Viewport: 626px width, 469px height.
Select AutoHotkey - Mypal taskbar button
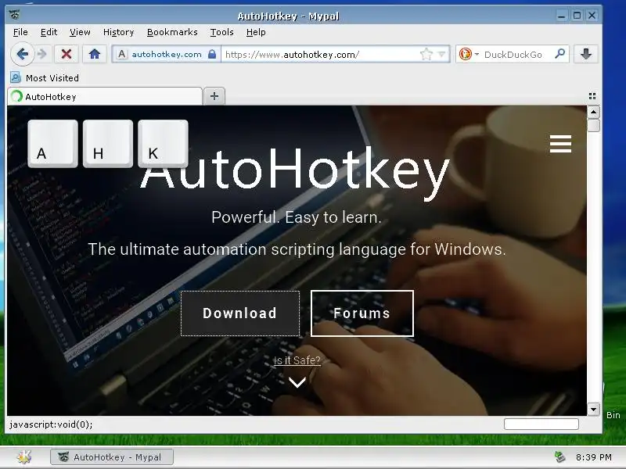(112, 457)
